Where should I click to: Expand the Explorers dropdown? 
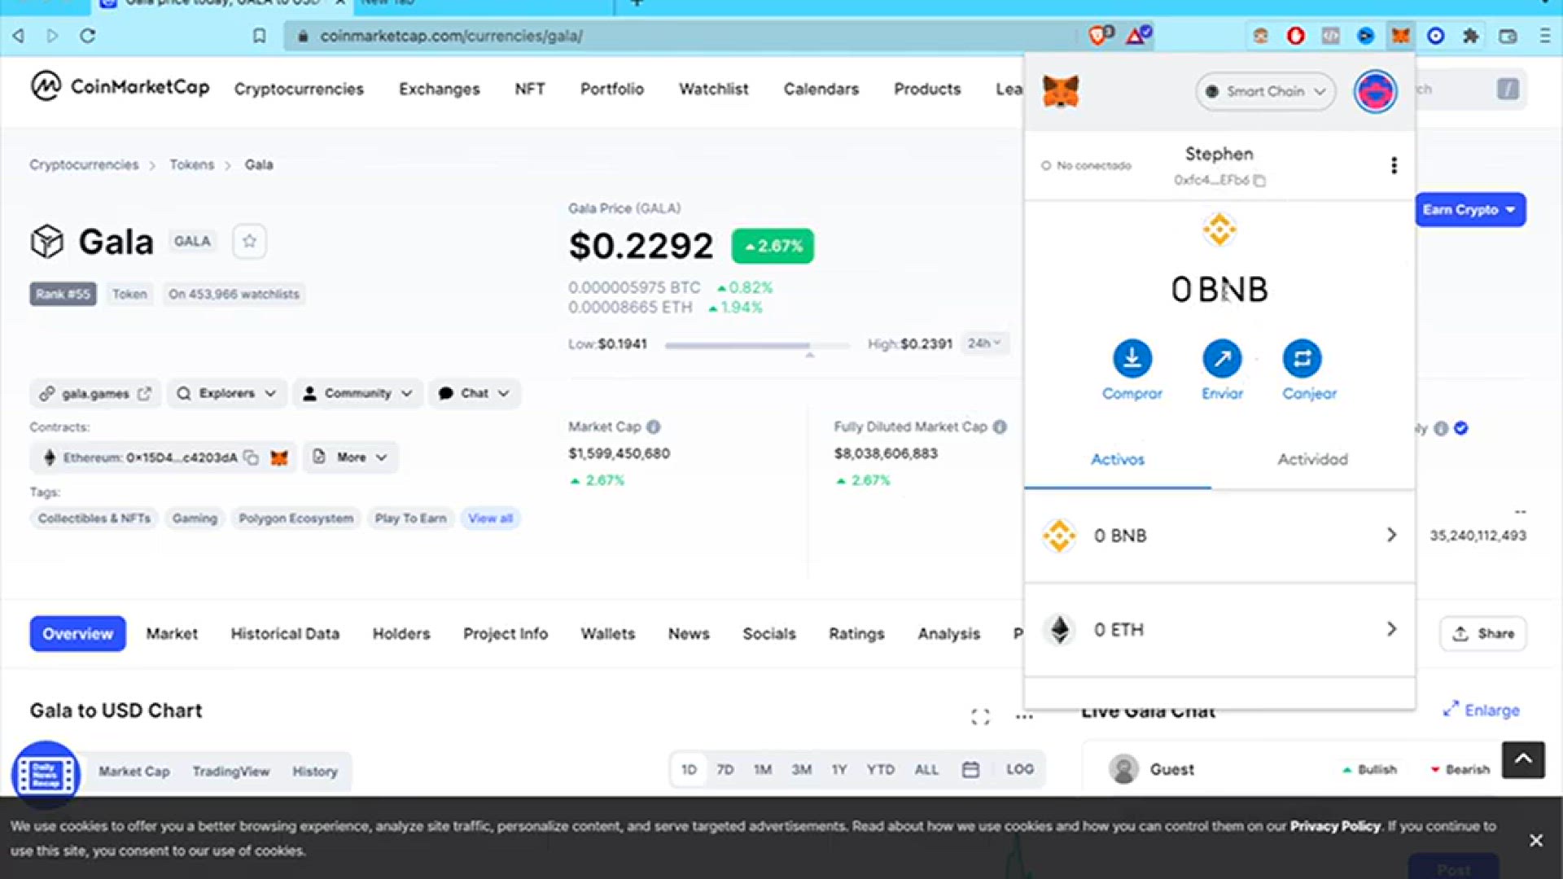coord(227,394)
